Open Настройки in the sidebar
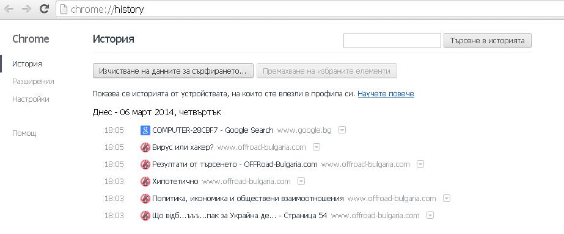The height and width of the screenshot is (234, 564). [x=31, y=99]
